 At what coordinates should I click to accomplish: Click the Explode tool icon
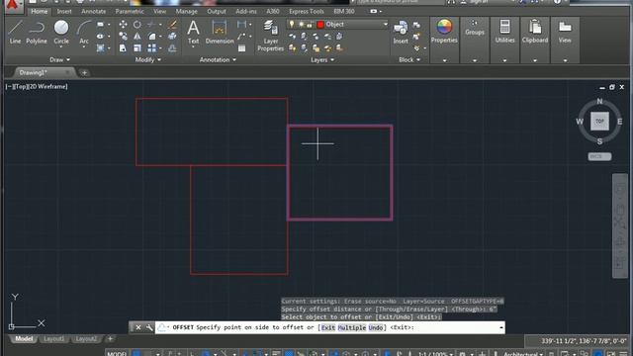pyautogui.click(x=172, y=37)
